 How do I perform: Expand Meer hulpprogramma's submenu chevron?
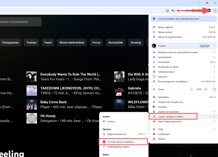214,122
